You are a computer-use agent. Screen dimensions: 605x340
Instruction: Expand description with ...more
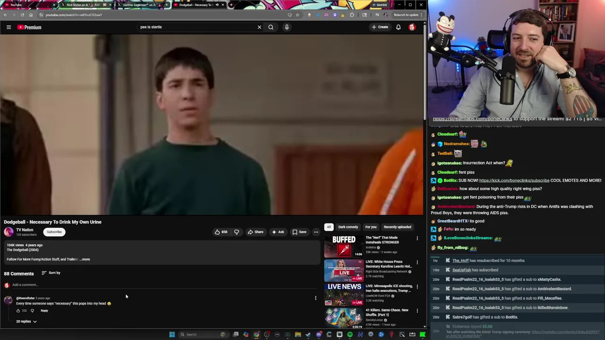[85, 259]
